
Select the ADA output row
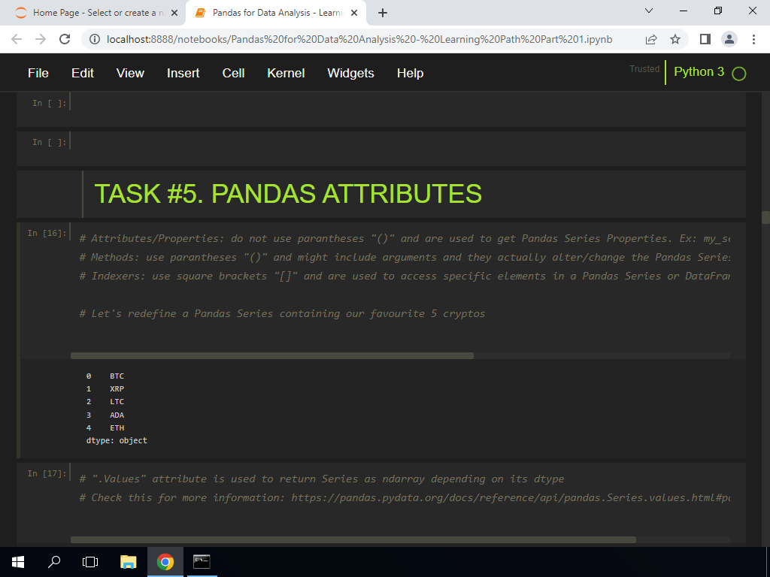[105, 415]
